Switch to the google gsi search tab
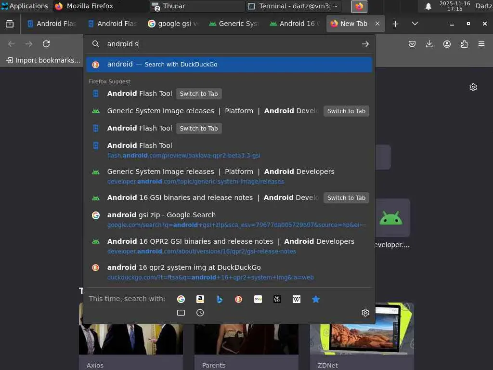493x370 pixels. pos(173,24)
